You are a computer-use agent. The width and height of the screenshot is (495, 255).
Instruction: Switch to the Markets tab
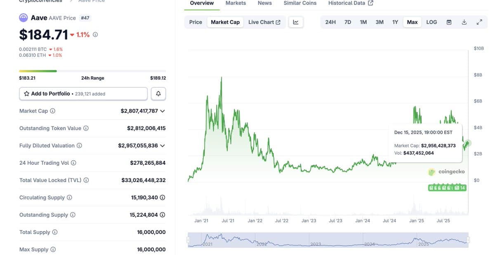(236, 3)
